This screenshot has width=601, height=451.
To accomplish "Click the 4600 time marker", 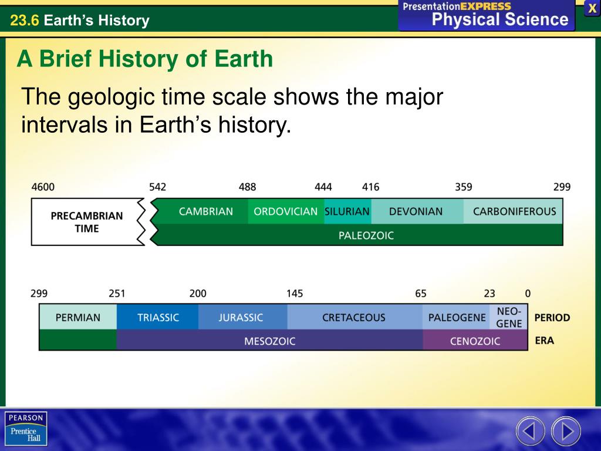I will [43, 187].
